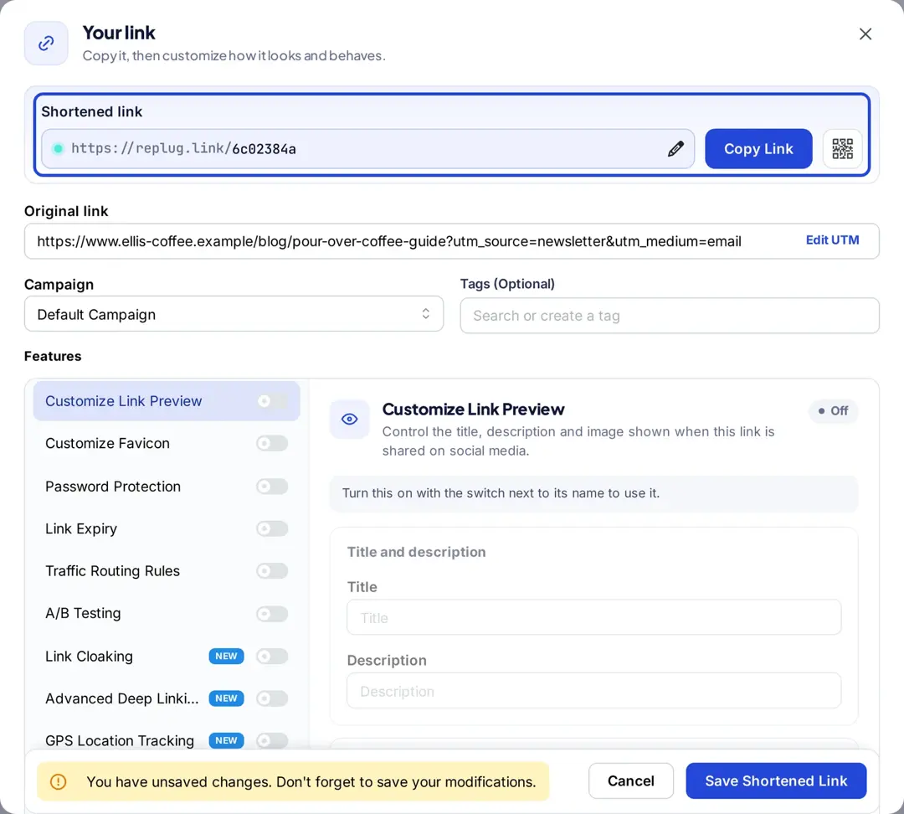The image size is (904, 814).
Task: Select the Customize Link Preview feature
Action: coord(167,401)
